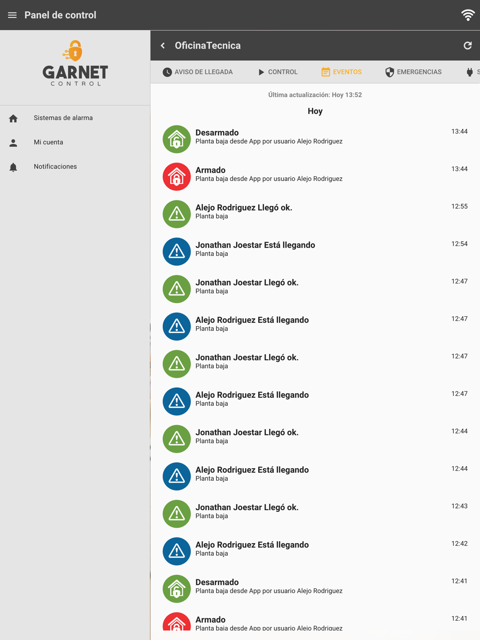Click the blue warning icon at 12:54
The image size is (480, 640).
pos(177,251)
